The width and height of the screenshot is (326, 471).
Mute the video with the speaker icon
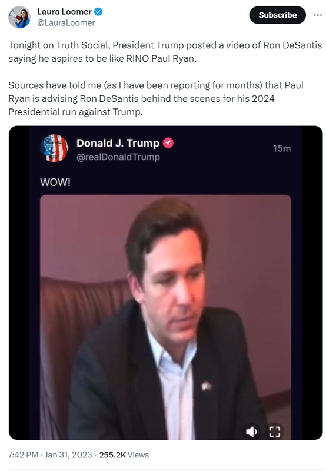click(251, 432)
